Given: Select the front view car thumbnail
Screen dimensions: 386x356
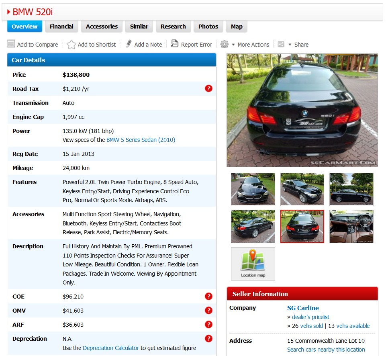Looking at the screenshot, I should click(x=253, y=189).
